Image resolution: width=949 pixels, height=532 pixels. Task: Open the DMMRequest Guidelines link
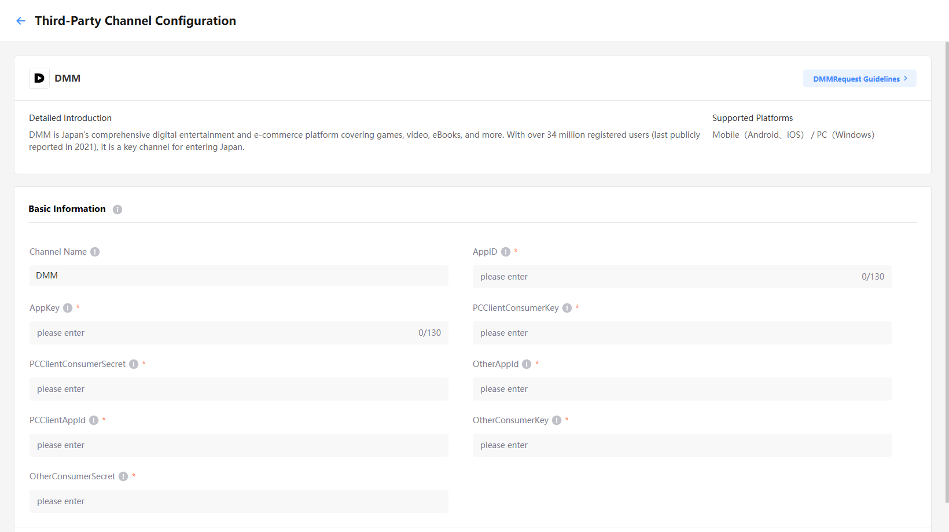click(x=859, y=78)
